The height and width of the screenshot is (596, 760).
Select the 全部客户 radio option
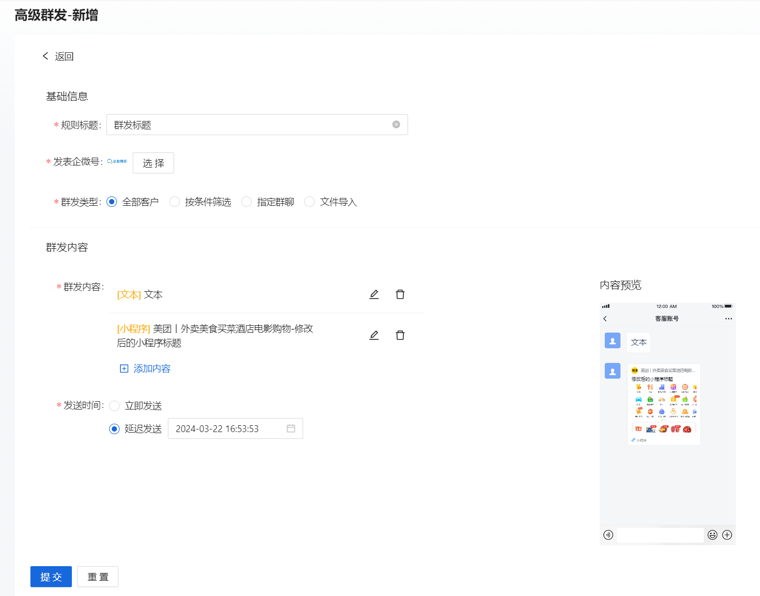112,202
